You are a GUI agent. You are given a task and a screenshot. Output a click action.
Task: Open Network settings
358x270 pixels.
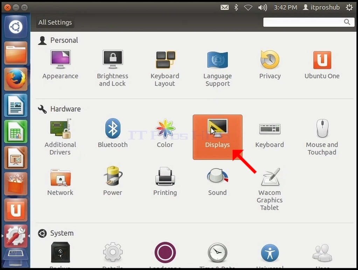coord(60,182)
